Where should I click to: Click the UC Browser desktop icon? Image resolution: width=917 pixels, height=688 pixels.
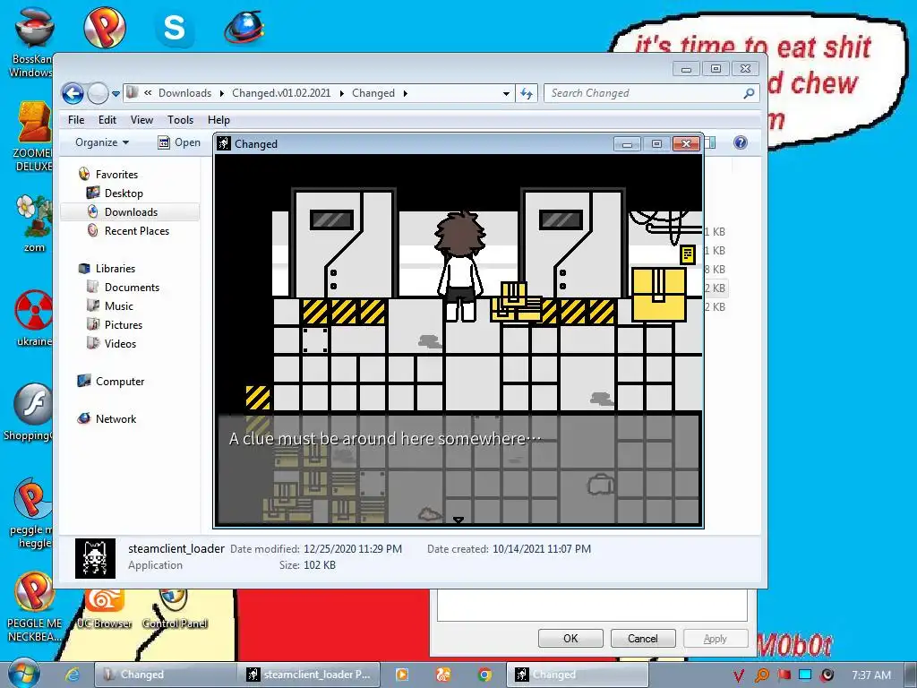coord(104,609)
